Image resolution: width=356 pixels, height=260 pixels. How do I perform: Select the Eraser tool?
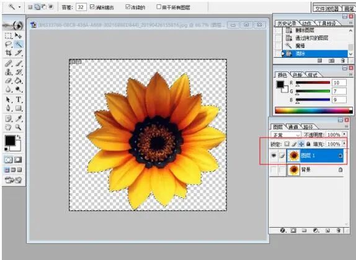[9, 81]
